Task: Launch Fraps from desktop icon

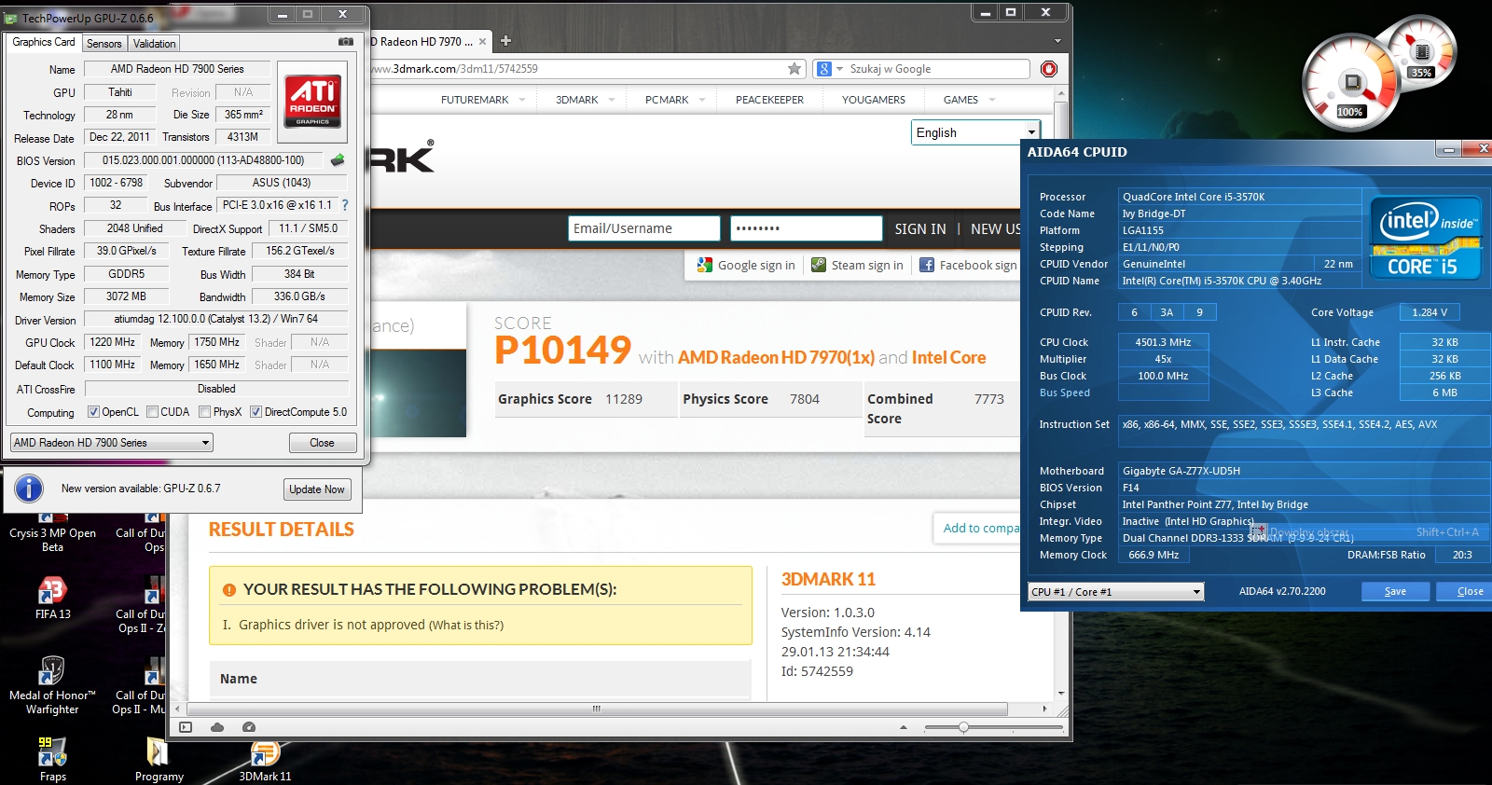Action: coord(52,759)
